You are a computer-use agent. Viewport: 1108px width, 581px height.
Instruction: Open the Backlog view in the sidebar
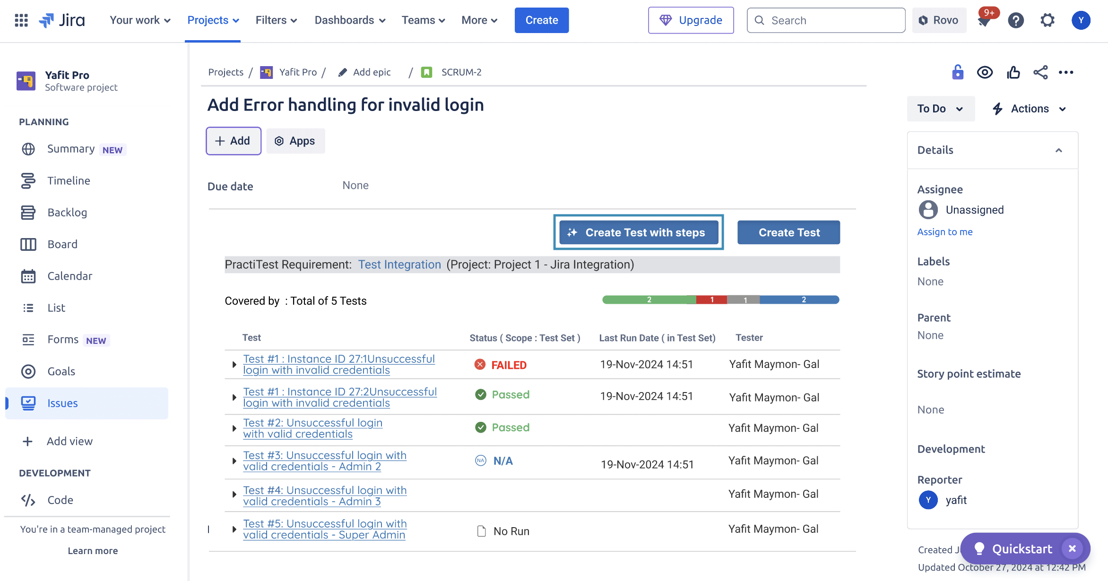67,212
